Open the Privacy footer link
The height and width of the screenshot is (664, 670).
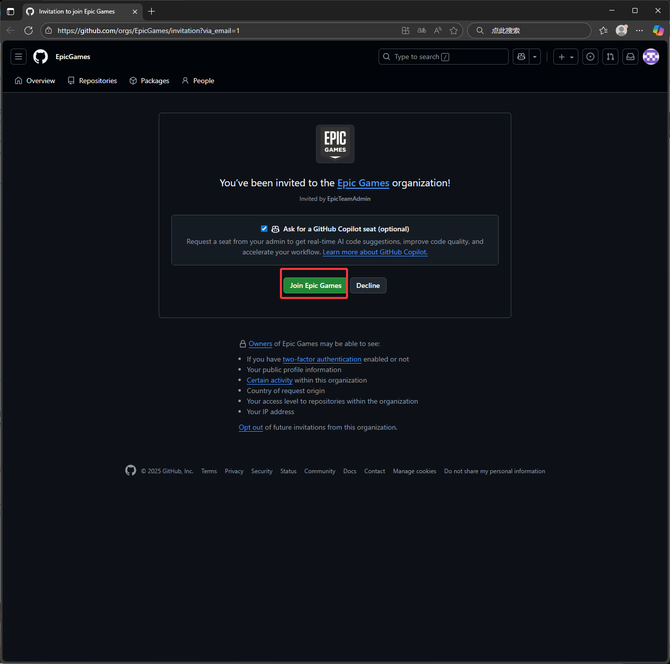pos(234,471)
